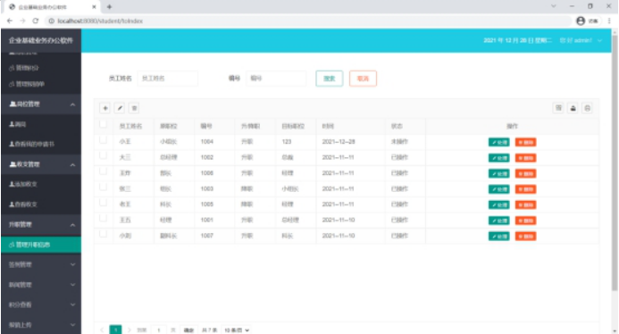Tick the checkbox for row 1006
This screenshot has height=334, width=619.
(103, 171)
